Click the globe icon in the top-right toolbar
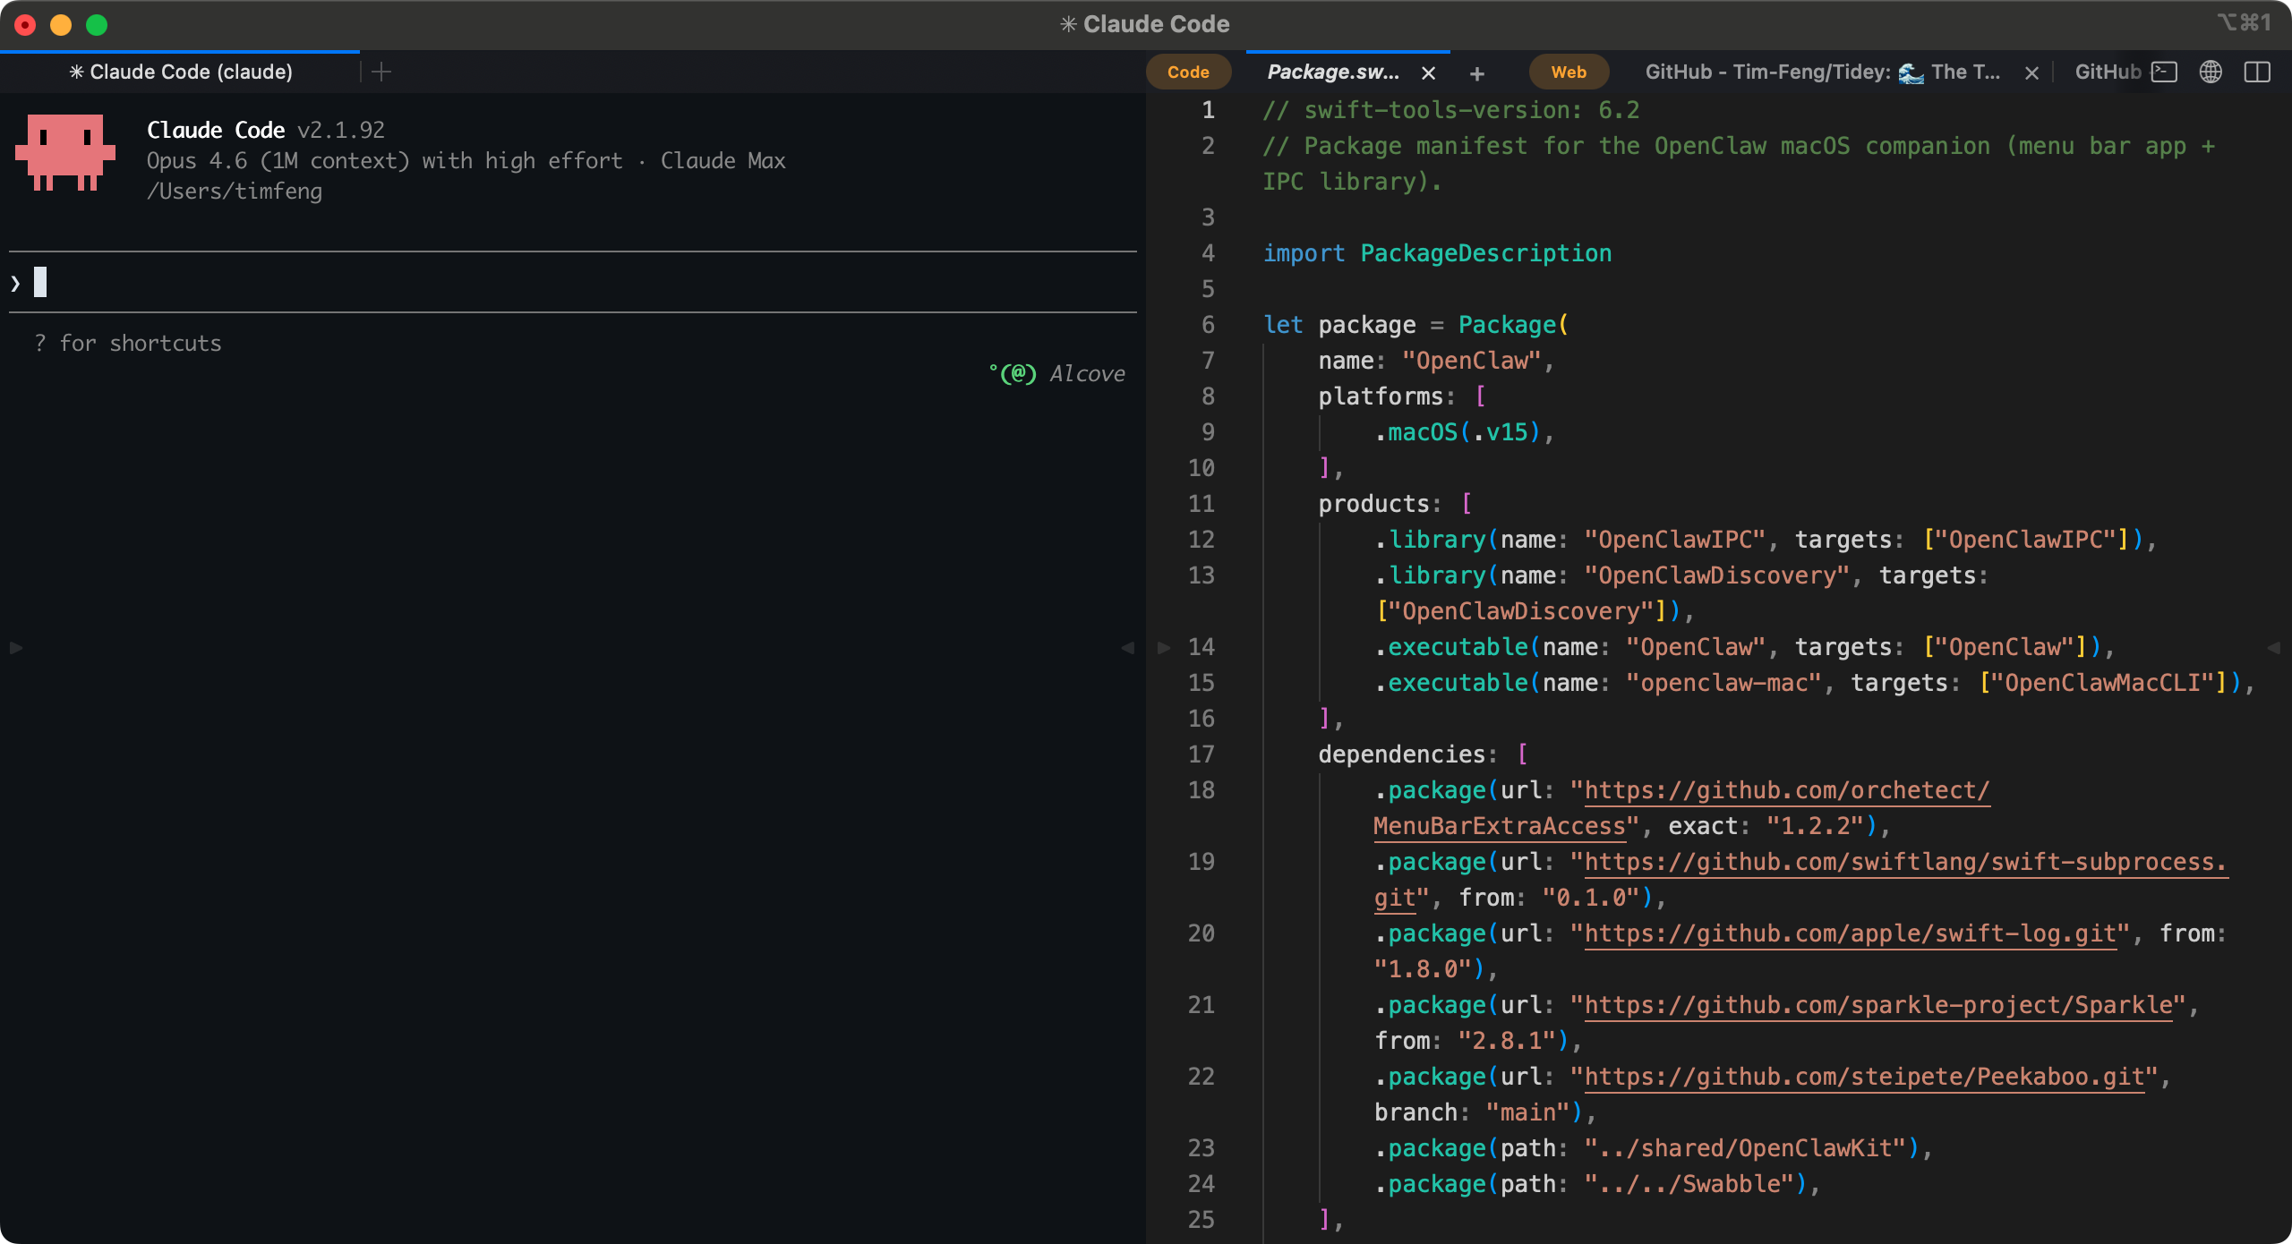The image size is (2292, 1244). pyautogui.click(x=2211, y=72)
